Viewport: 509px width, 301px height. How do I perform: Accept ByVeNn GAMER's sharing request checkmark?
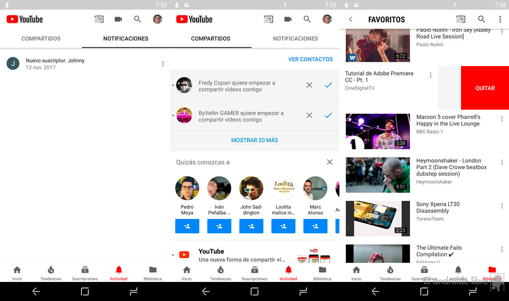pyautogui.click(x=328, y=116)
